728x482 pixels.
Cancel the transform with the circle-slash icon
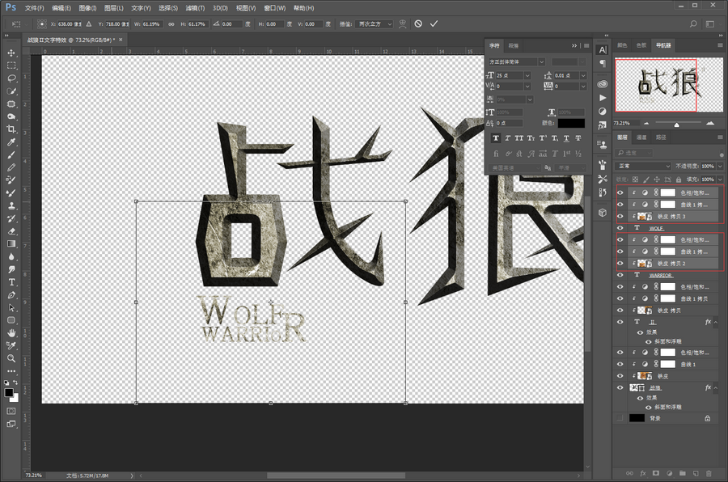click(418, 24)
